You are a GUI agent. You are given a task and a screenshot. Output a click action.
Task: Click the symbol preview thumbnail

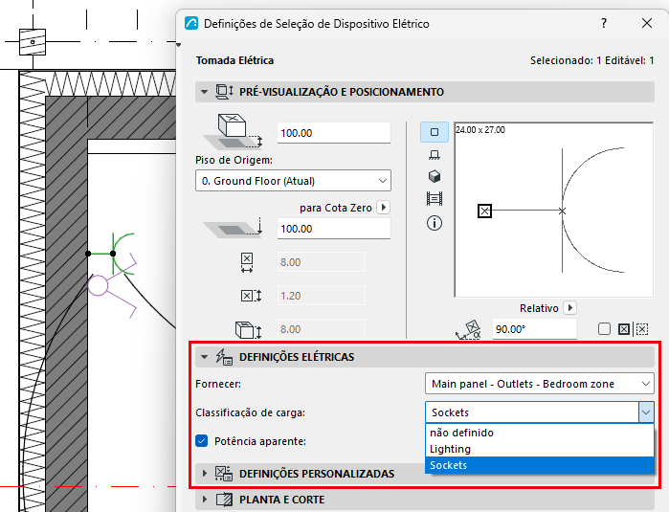click(553, 210)
